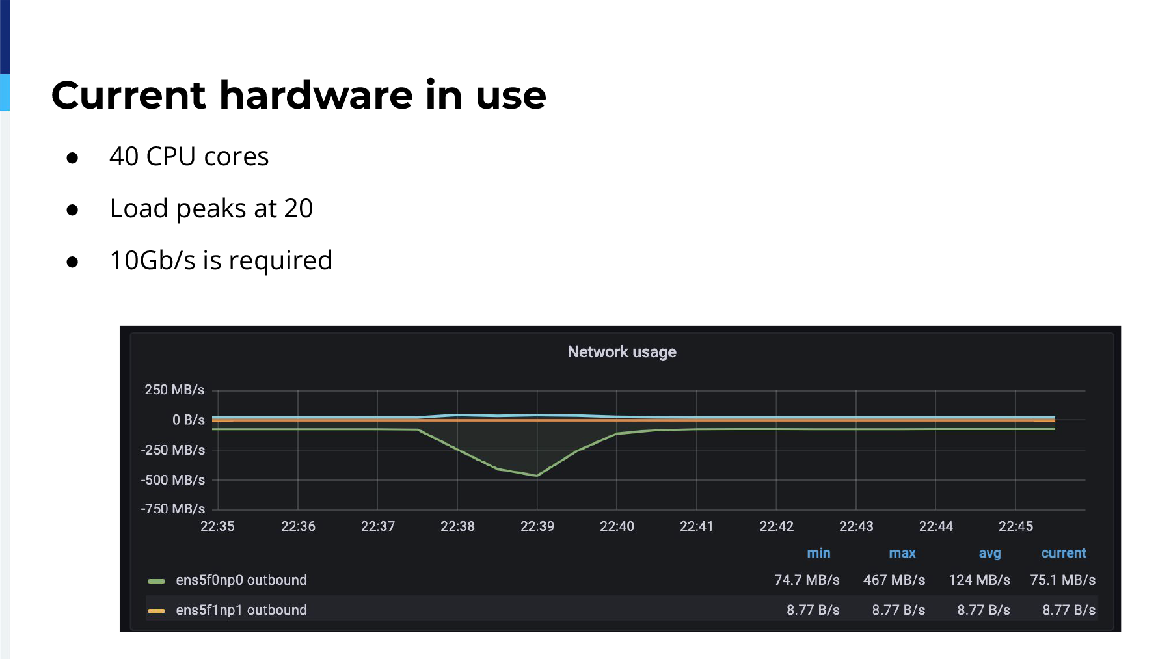Toggle the 'ens5f0np0 outbound' legend series
The width and height of the screenshot is (1171, 659).
(241, 580)
